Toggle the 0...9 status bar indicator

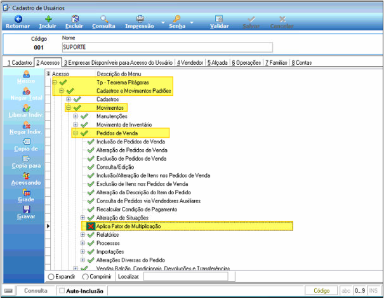tap(360, 291)
